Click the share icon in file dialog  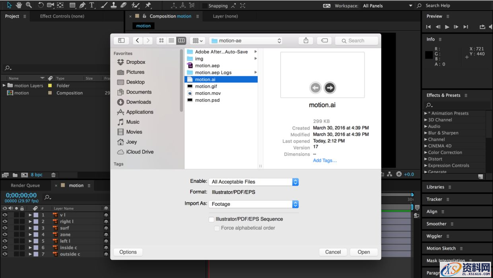306,40
